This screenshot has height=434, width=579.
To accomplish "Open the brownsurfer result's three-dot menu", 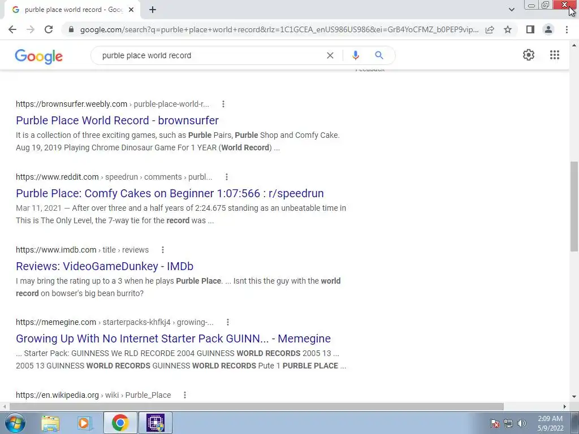I will 223,104.
